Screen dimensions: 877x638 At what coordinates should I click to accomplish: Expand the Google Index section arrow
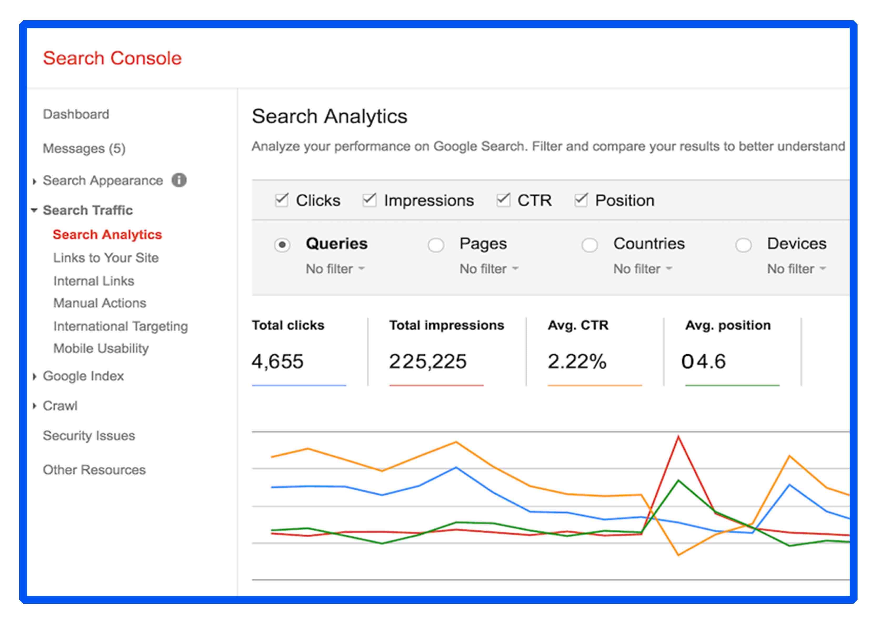pyautogui.click(x=34, y=376)
